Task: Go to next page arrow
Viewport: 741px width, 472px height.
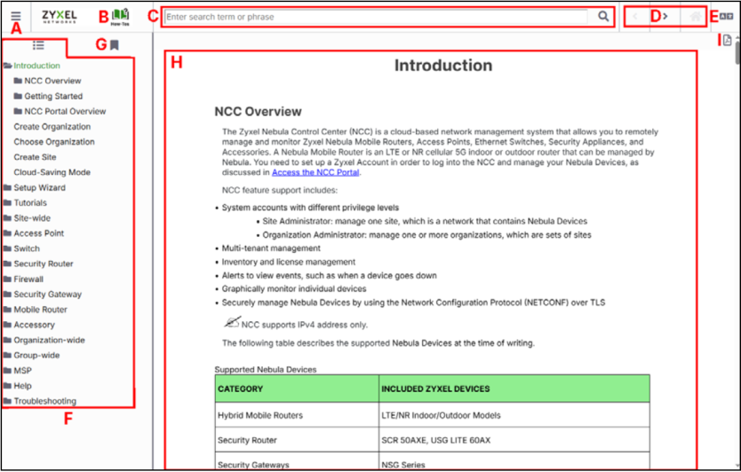Action: click(665, 17)
